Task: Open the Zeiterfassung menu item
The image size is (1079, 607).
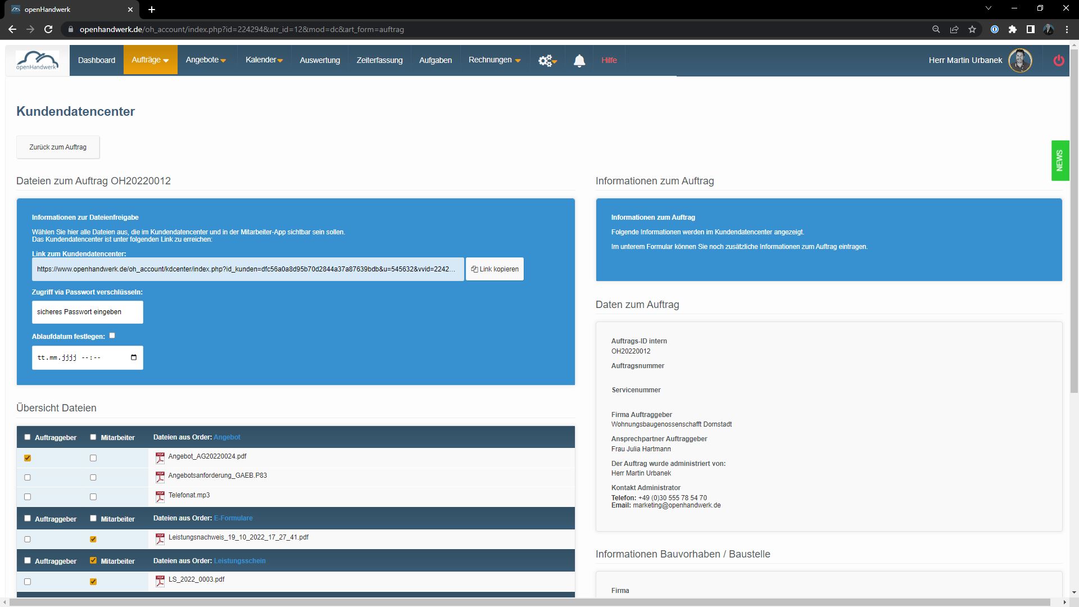Action: (x=379, y=60)
